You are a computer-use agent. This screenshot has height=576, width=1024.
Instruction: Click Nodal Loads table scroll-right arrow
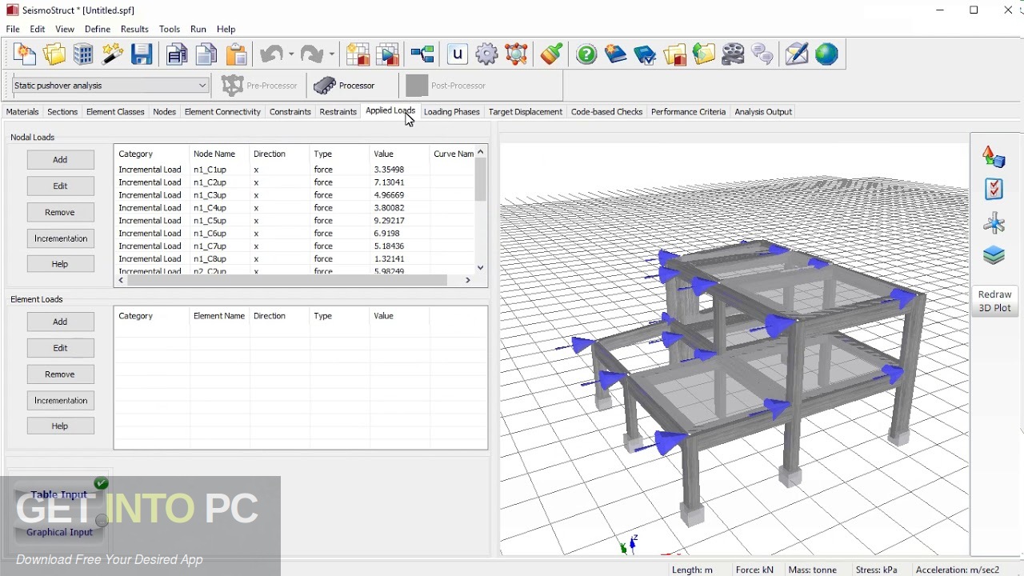coord(468,280)
